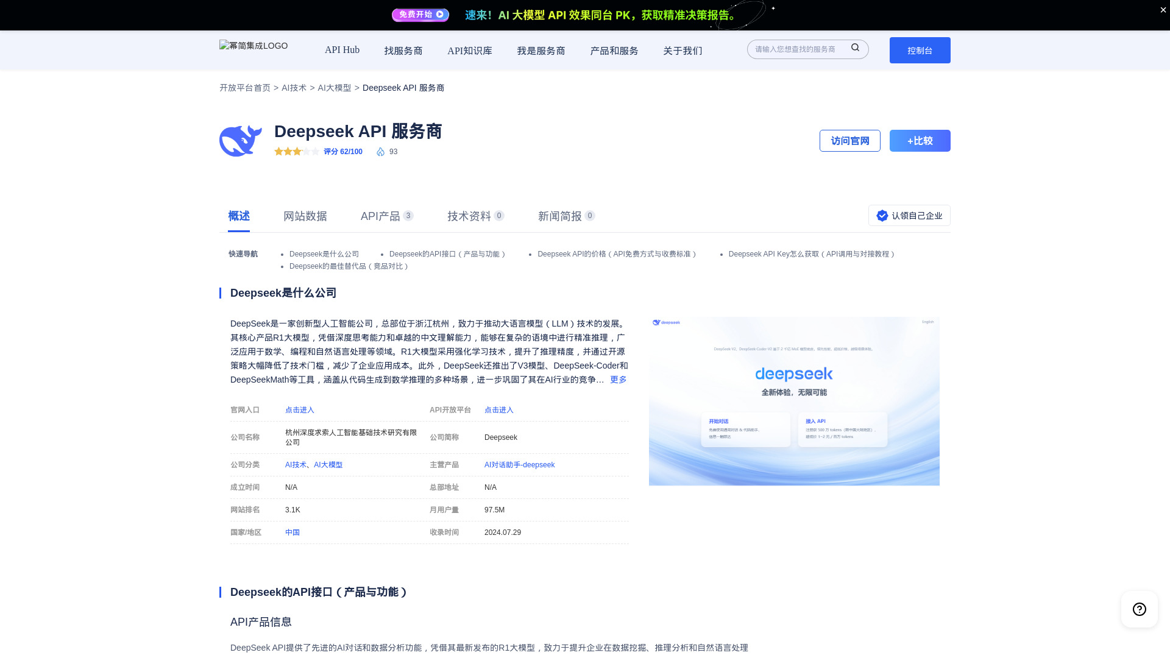Jump to Deepseek的API接口 quick nav link
Screen dimensions: 1170x658
click(448, 254)
